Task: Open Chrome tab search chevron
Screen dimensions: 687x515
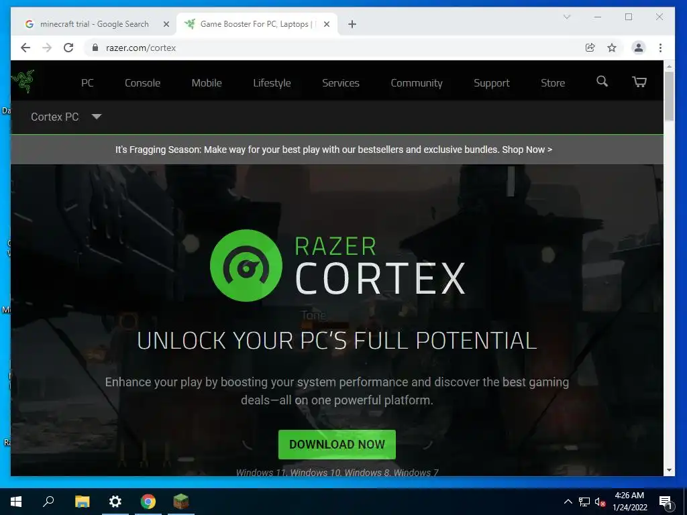Action: tap(567, 17)
